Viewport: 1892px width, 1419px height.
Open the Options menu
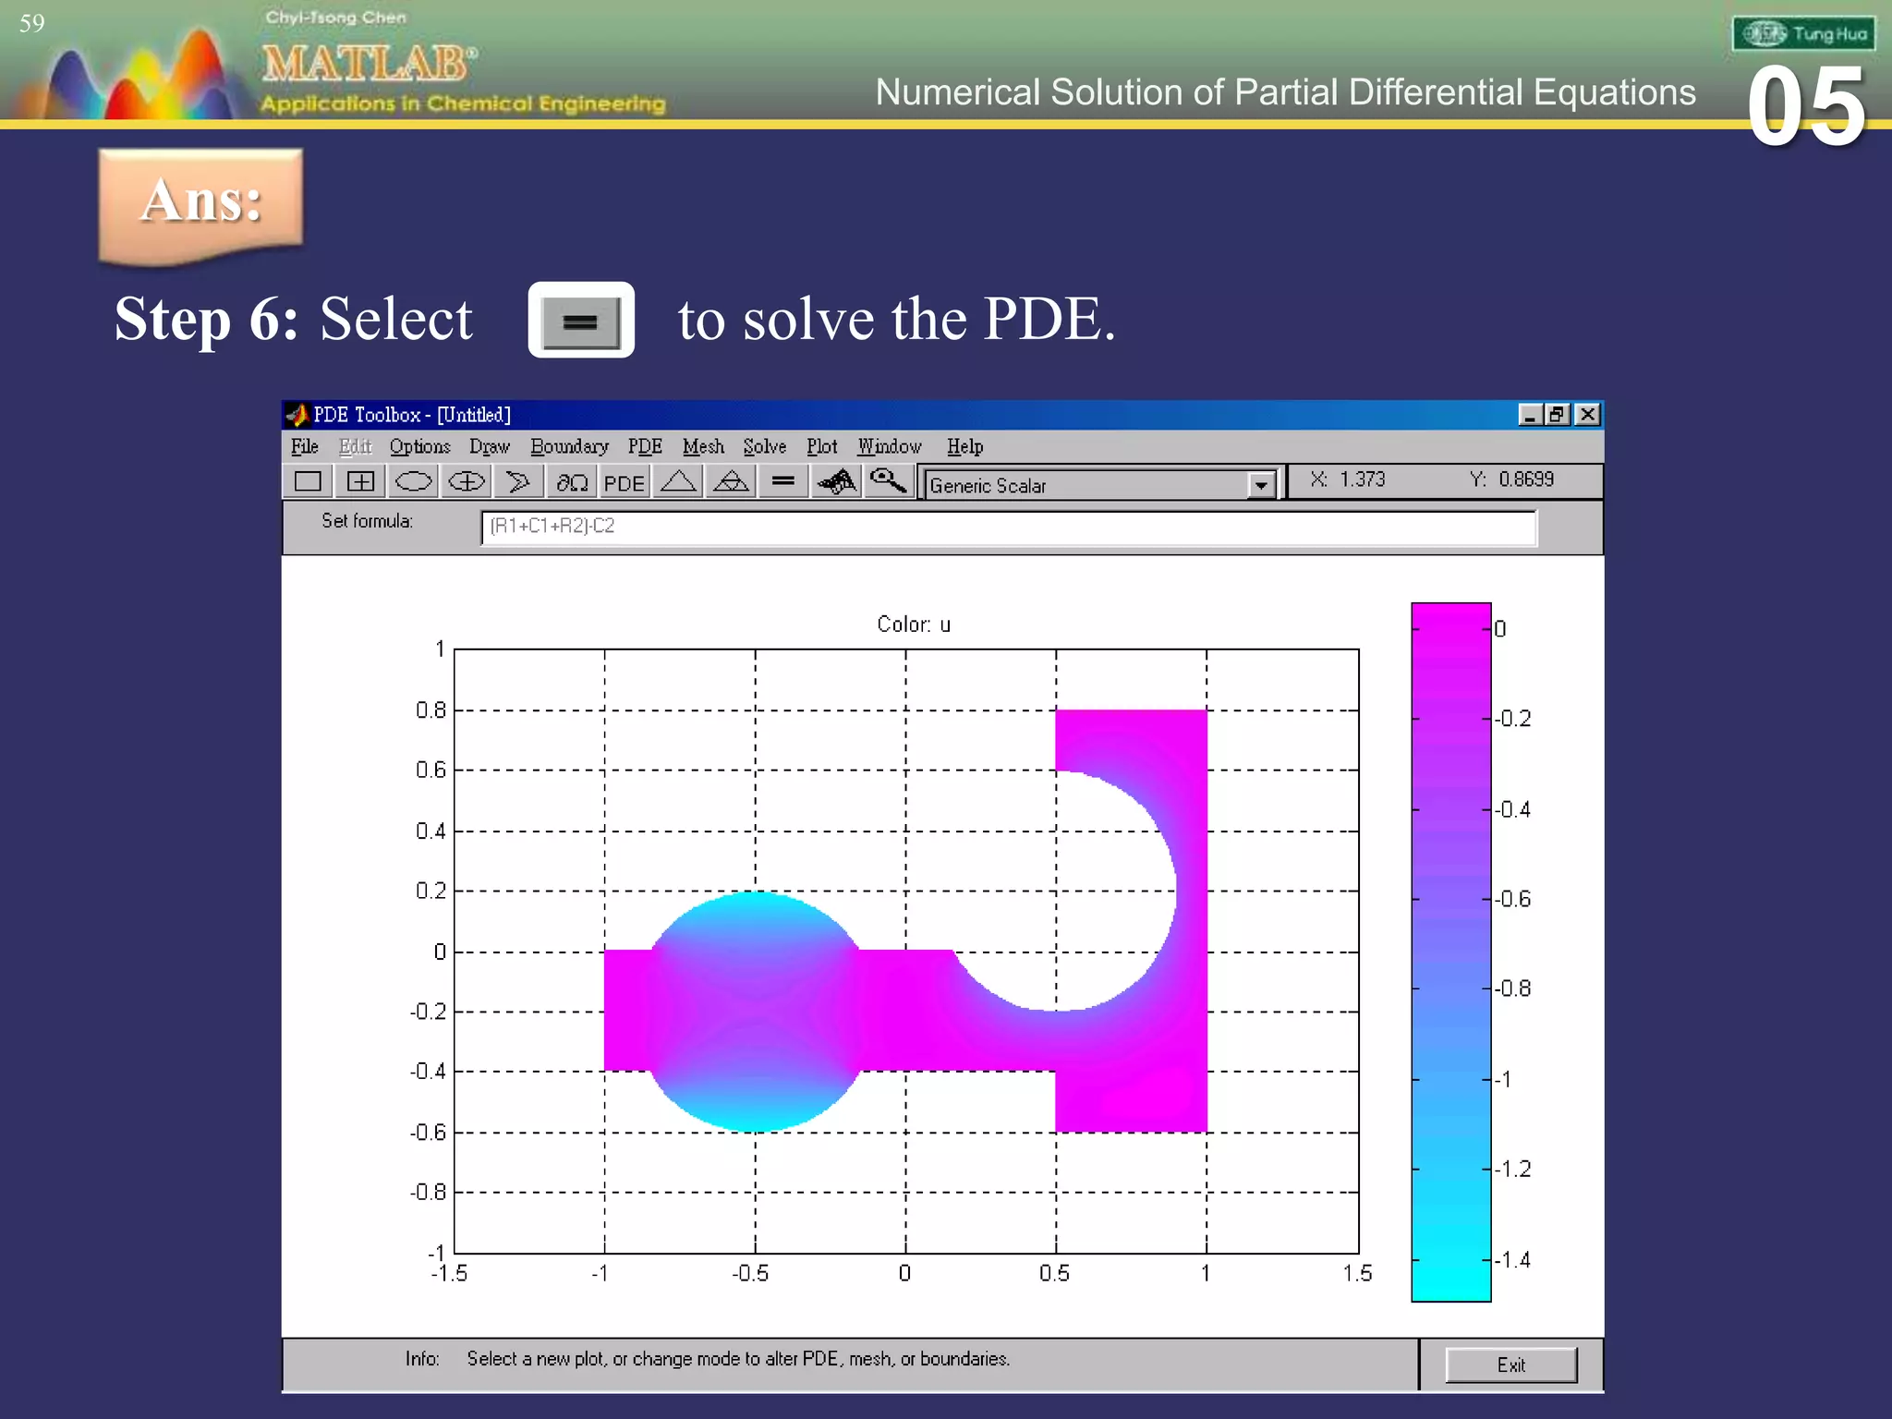tap(420, 447)
